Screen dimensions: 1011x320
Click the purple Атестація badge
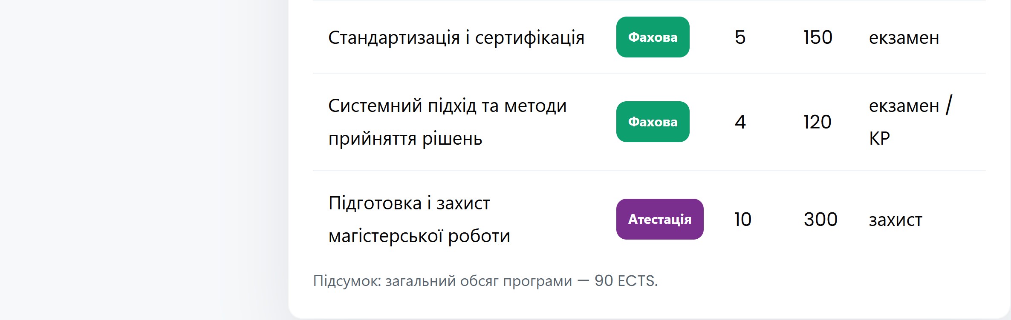click(x=659, y=220)
